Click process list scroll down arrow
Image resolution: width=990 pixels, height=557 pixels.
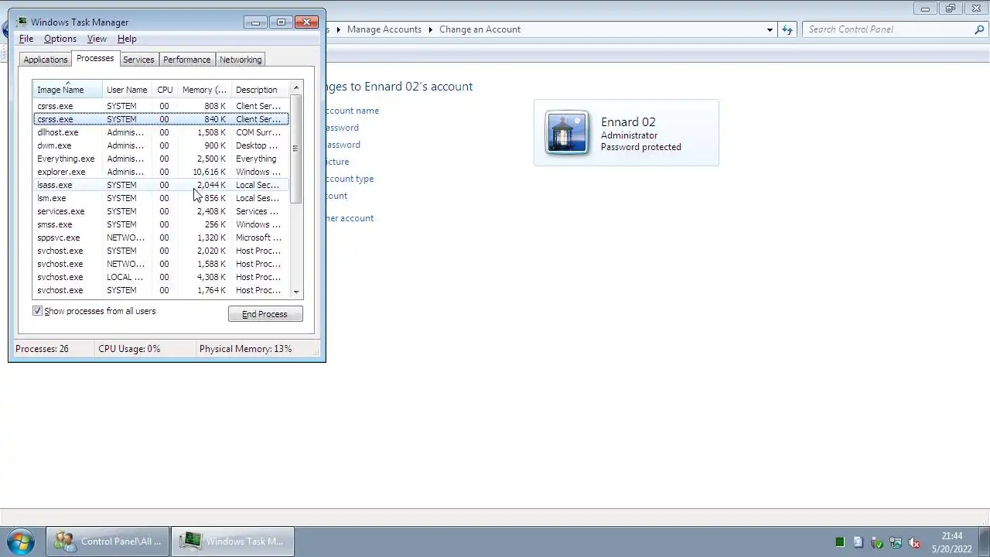pyautogui.click(x=296, y=292)
